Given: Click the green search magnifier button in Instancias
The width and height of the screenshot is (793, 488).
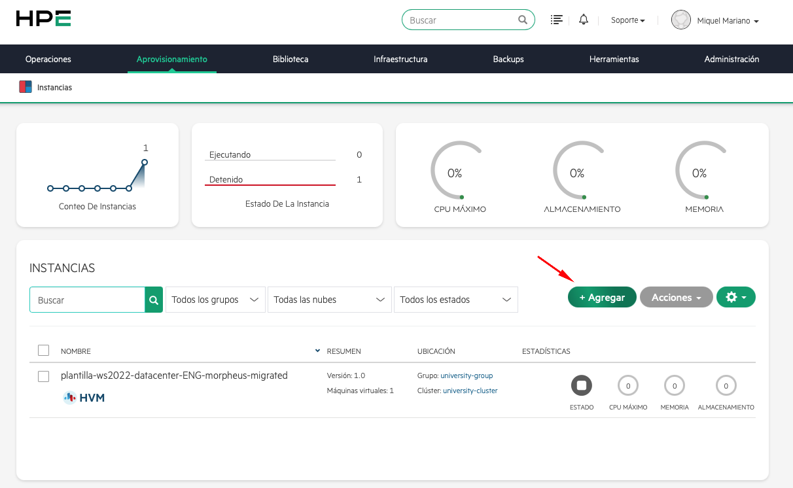Looking at the screenshot, I should (x=154, y=300).
